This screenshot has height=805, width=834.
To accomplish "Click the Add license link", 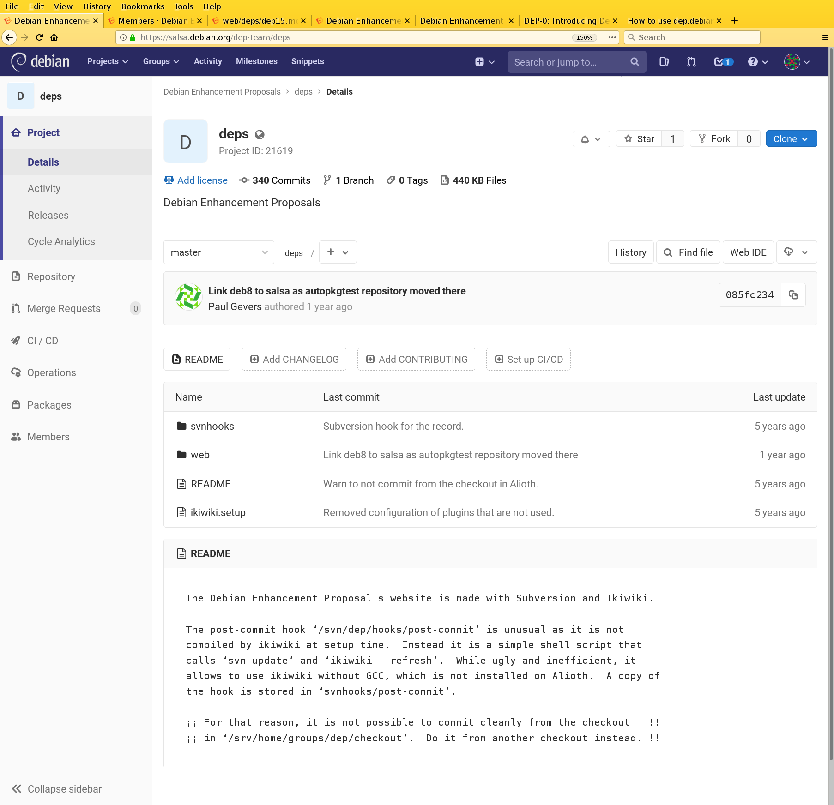I will coord(196,180).
